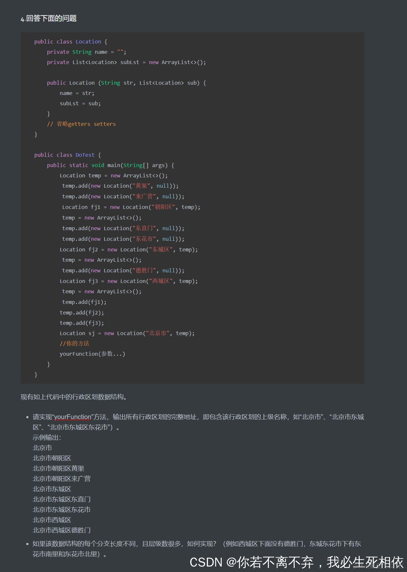Click the heading "4.回答下面的问题"
This screenshot has width=407, height=572.
pos(49,19)
